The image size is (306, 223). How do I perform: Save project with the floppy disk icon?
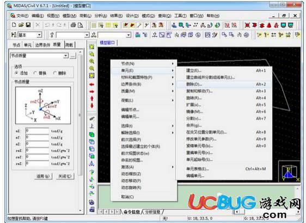tap(28, 25)
